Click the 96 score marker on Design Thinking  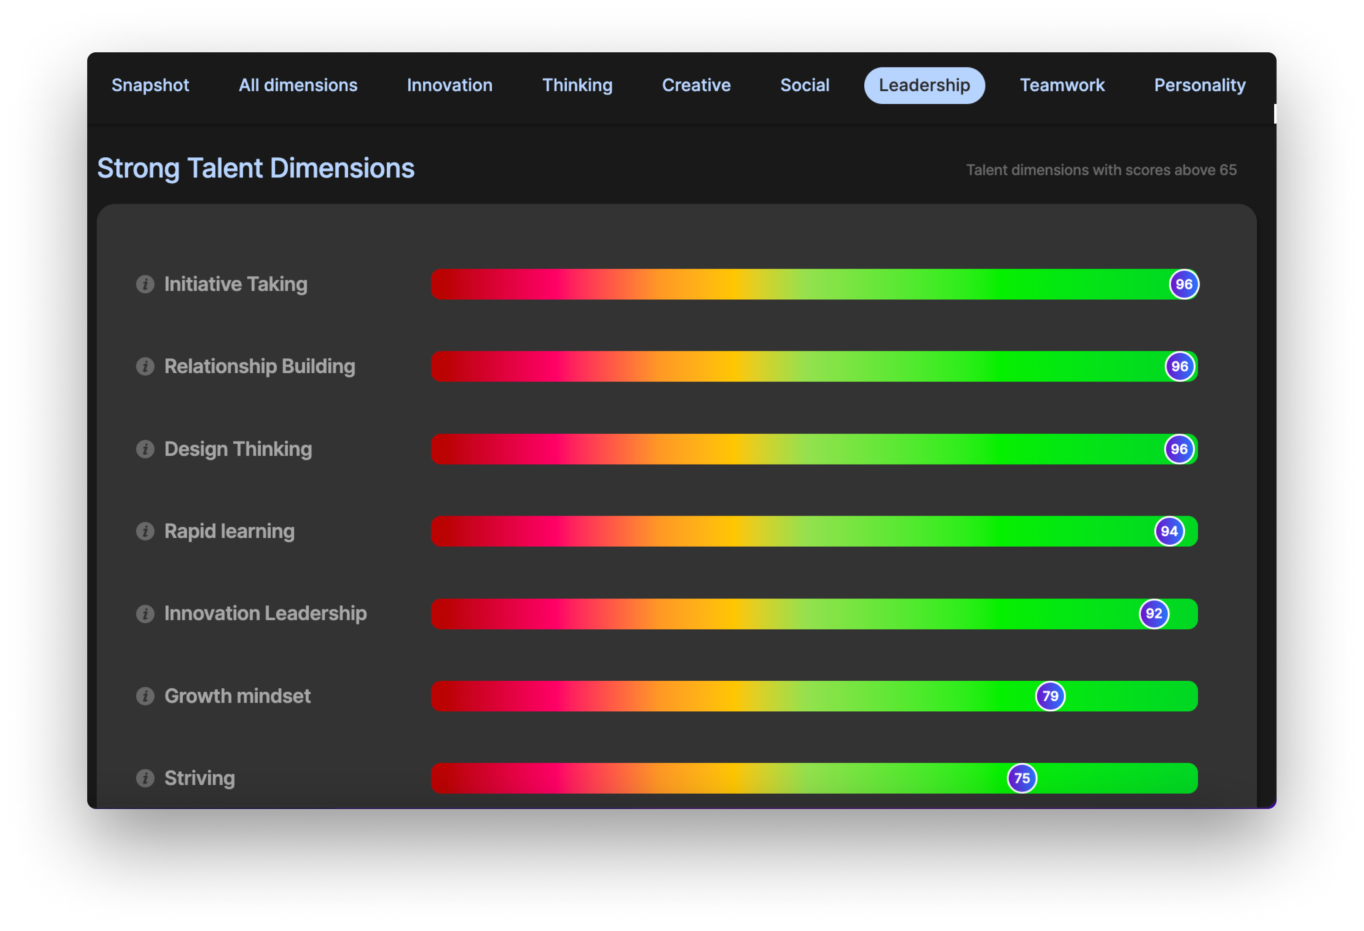(1179, 449)
